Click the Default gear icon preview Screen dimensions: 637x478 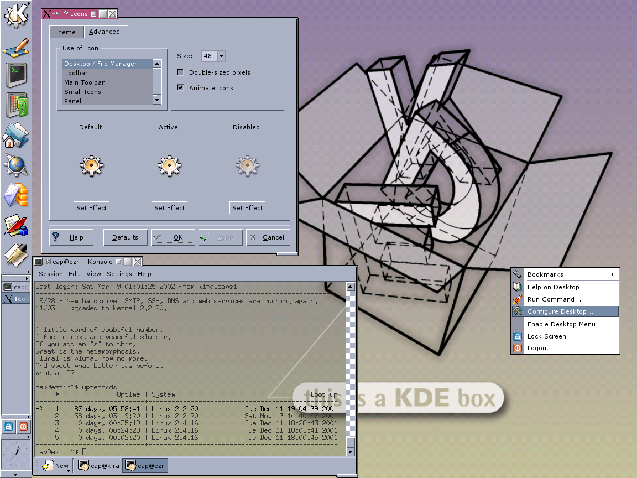pos(91,165)
